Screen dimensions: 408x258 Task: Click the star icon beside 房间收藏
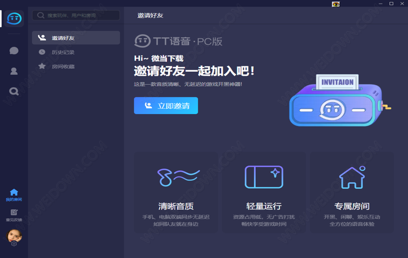click(x=42, y=66)
